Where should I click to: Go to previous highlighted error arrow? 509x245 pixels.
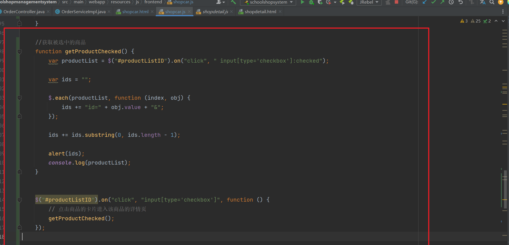[x=496, y=21]
